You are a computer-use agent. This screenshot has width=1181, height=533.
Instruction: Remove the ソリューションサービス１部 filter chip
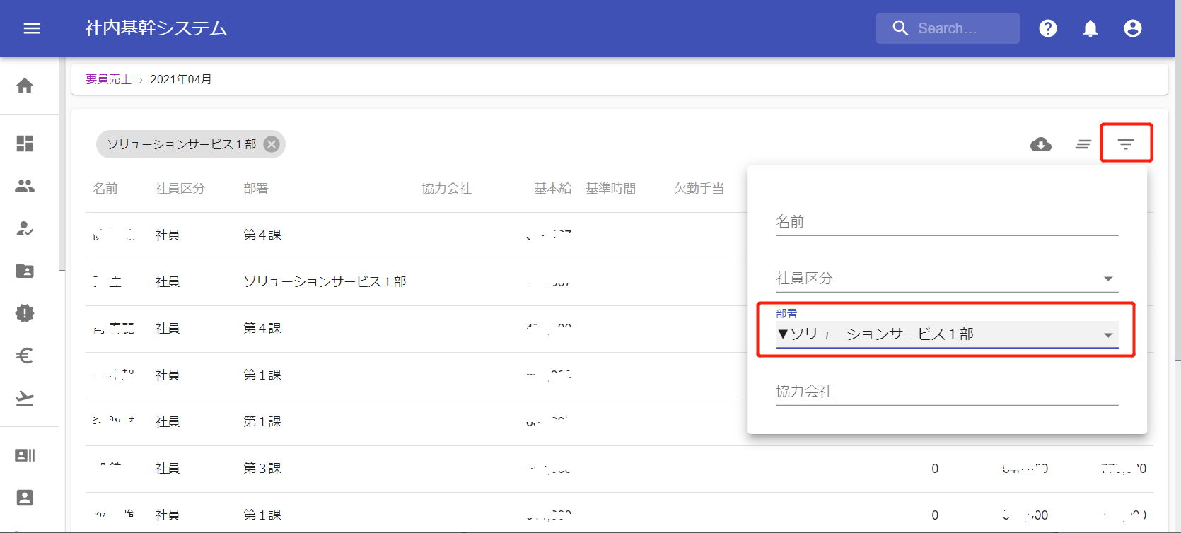(x=272, y=144)
